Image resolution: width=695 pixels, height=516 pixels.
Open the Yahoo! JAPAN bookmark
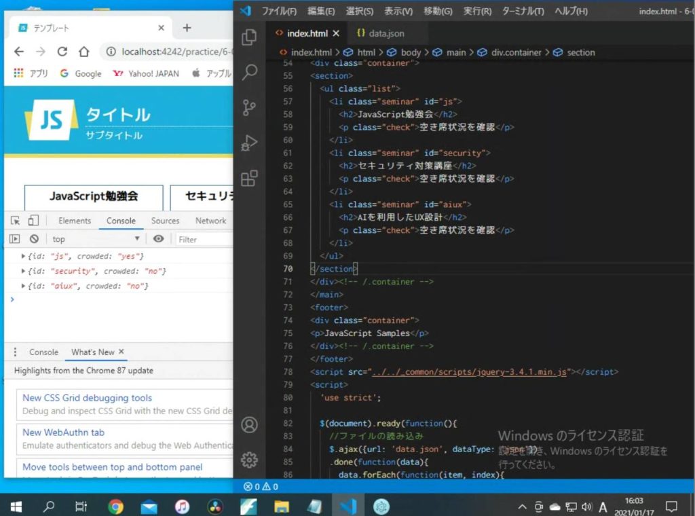pyautogui.click(x=146, y=73)
